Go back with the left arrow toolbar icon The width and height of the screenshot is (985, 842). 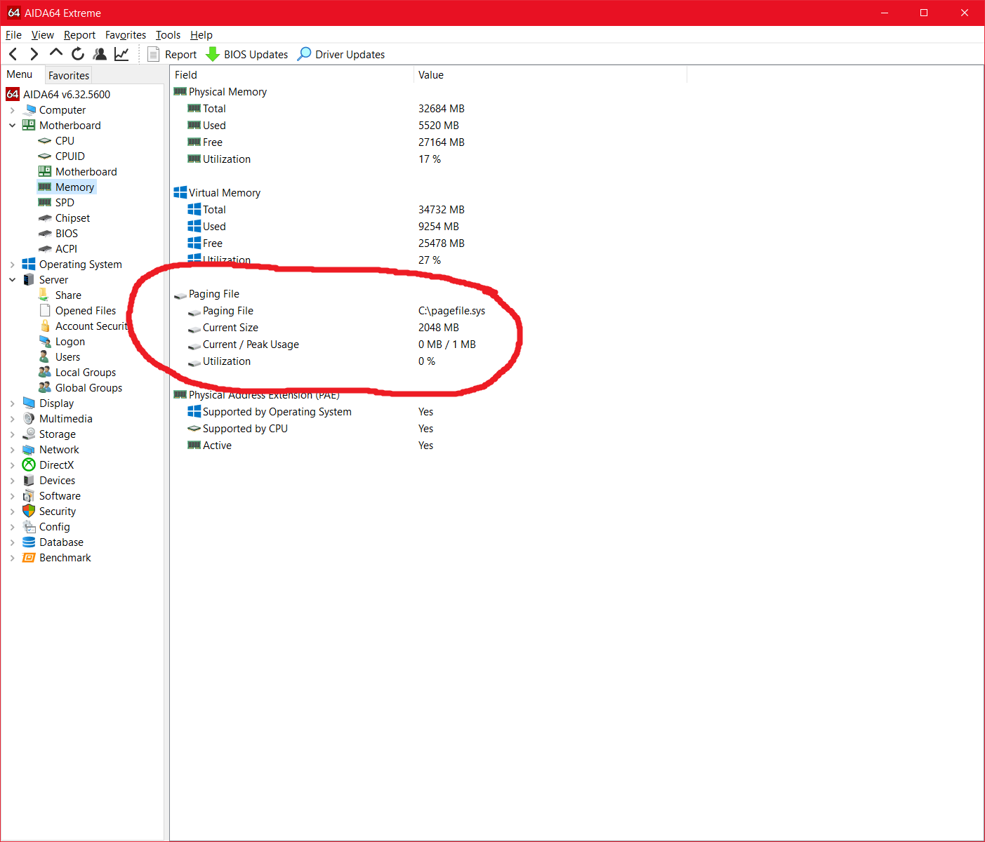[x=13, y=54]
